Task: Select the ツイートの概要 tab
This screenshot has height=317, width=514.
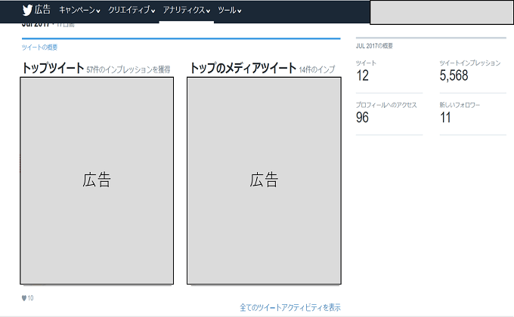Action: [39, 48]
